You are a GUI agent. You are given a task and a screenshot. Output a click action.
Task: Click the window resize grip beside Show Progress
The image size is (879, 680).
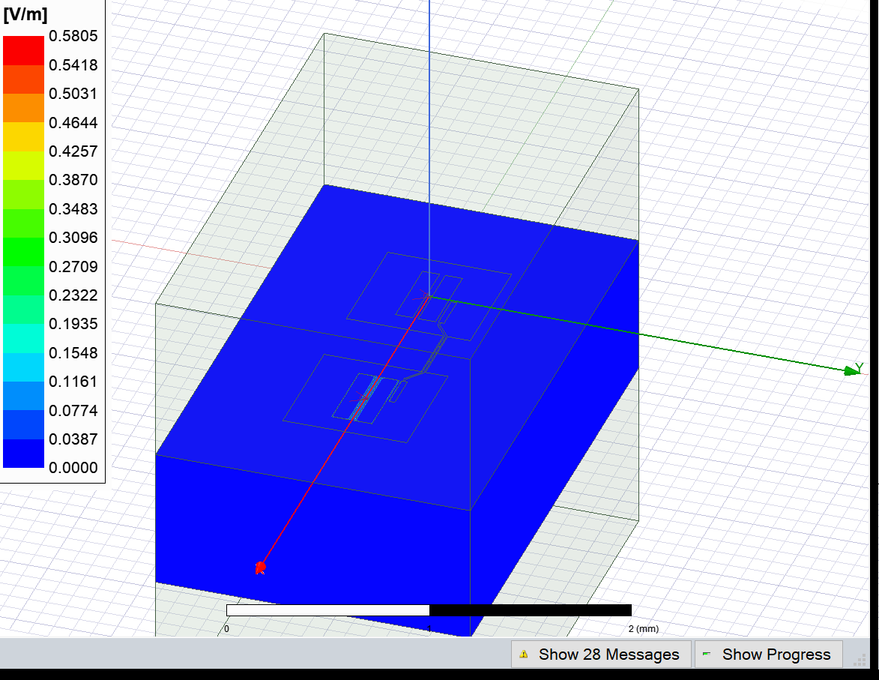[x=859, y=661]
